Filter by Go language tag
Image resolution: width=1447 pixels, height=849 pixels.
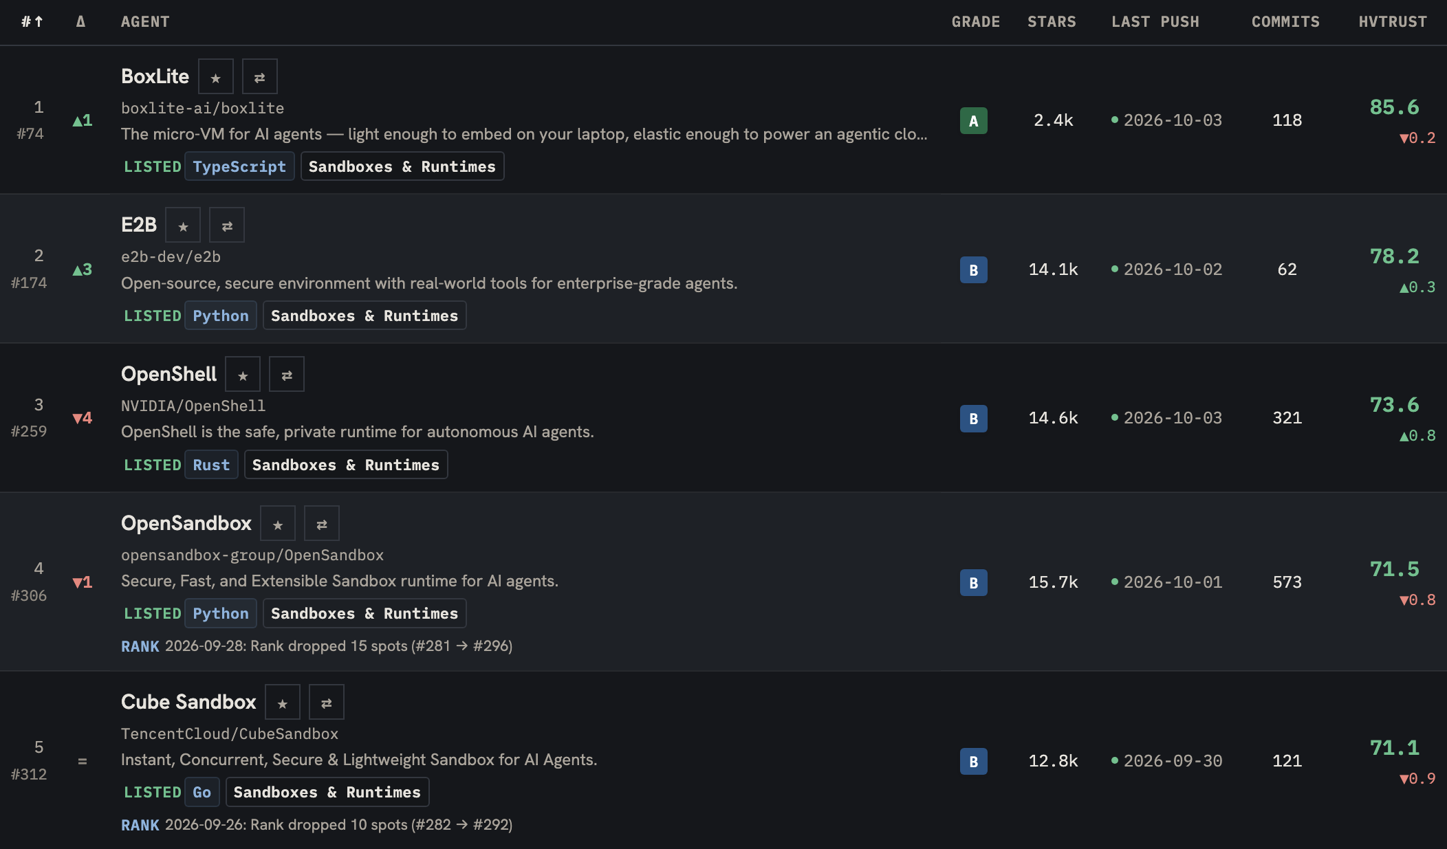click(202, 792)
